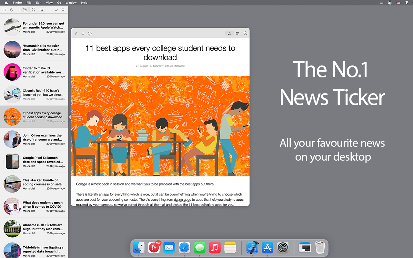Image resolution: width=413 pixels, height=258 pixels.
Task: Show all articles with archive box filter
Action: pyautogui.click(x=25, y=10)
